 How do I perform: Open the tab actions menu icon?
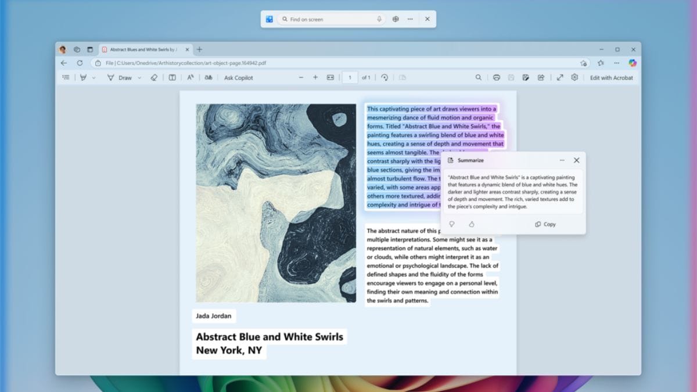pos(90,49)
